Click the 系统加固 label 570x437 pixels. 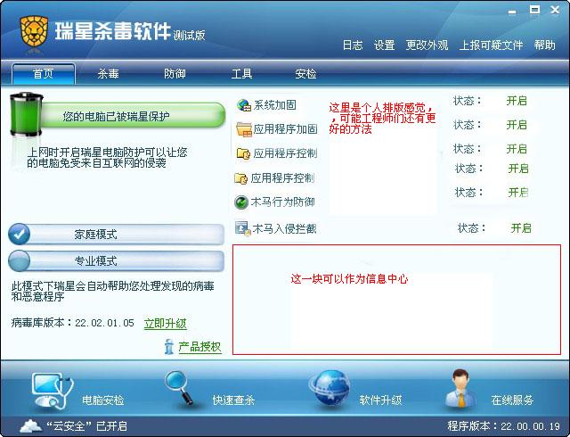tap(275, 105)
